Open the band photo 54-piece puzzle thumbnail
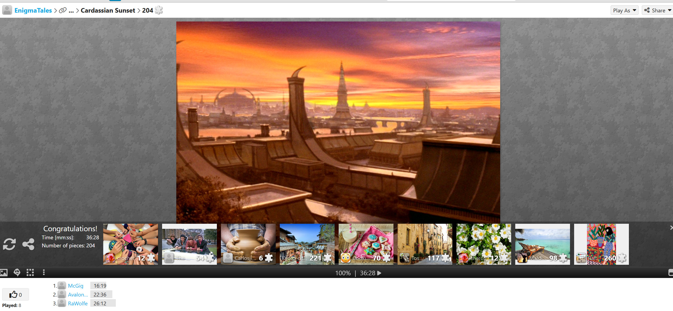This screenshot has height=311, width=673. (x=189, y=244)
